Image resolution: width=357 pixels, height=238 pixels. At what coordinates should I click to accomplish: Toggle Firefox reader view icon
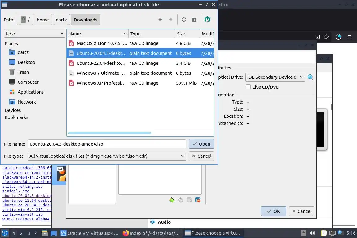pos(318,37)
